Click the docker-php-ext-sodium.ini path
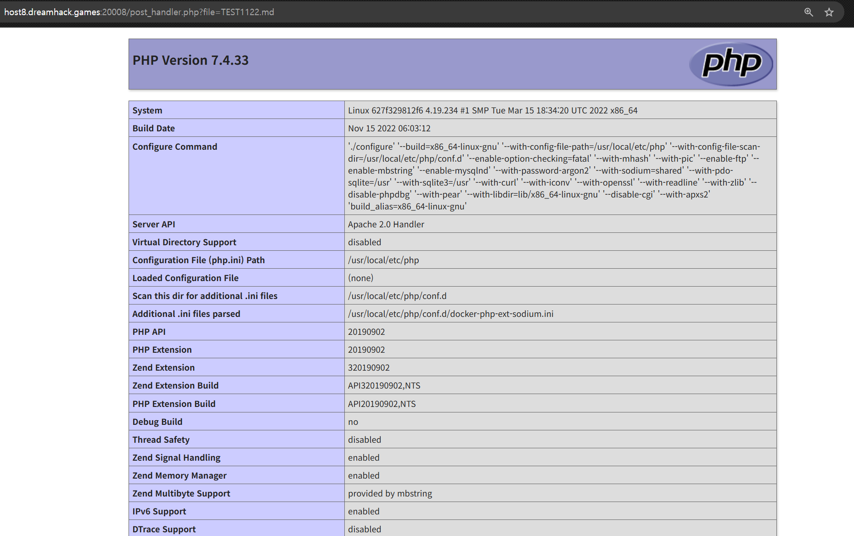 [450, 314]
